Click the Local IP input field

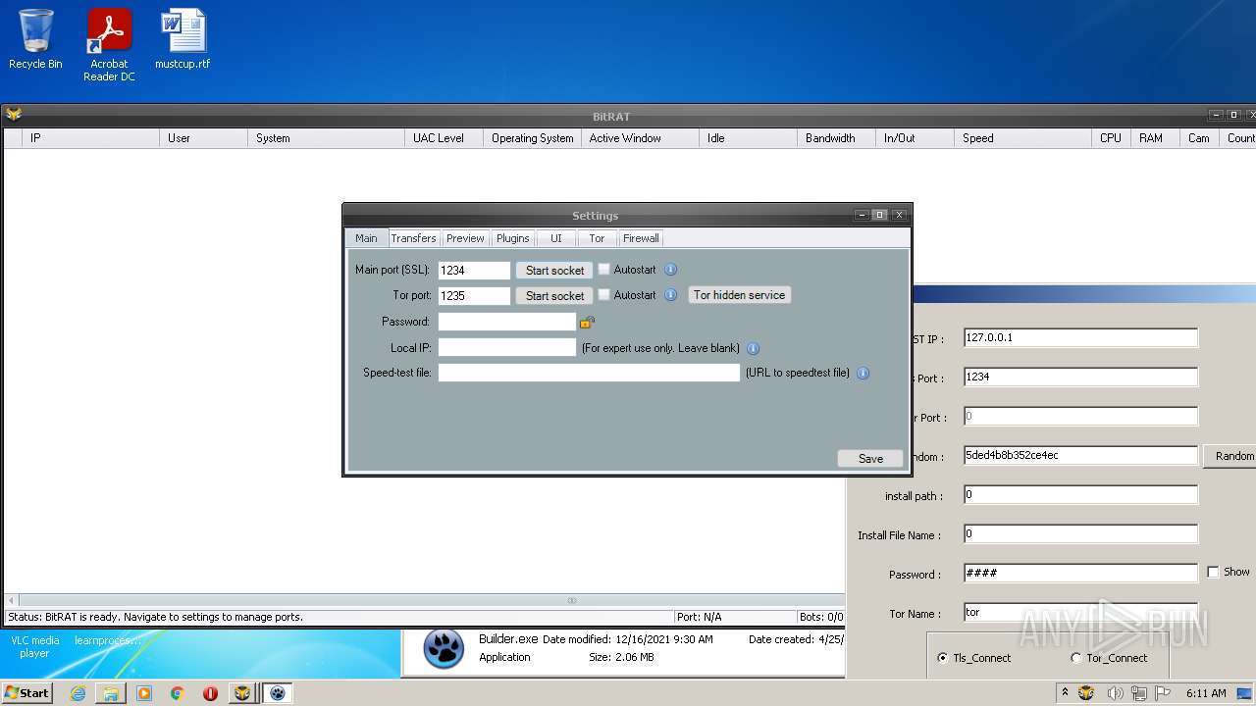coord(506,347)
